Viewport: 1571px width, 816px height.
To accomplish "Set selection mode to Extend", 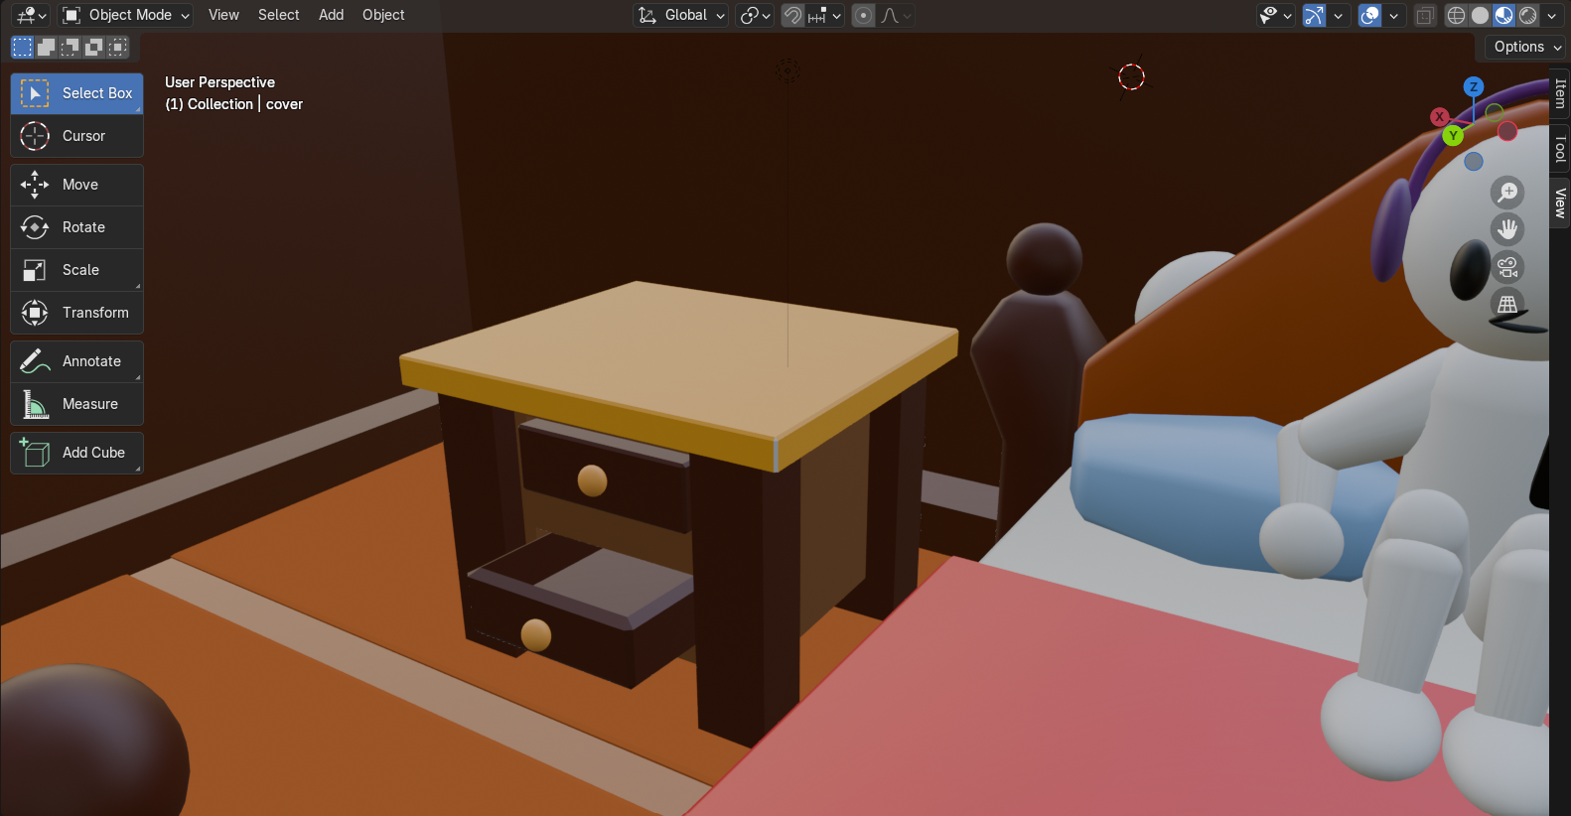I will pos(46,47).
